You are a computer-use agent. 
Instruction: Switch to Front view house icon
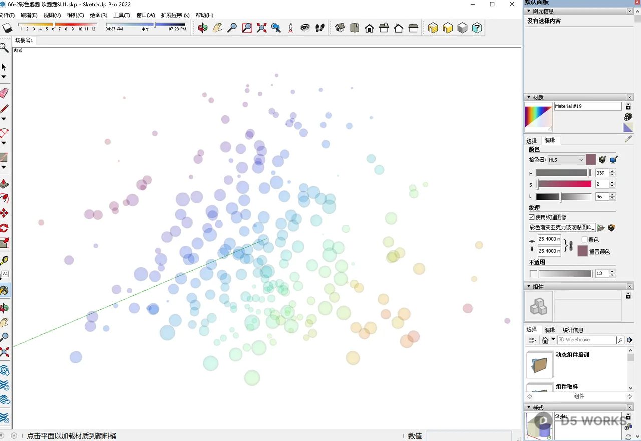point(369,28)
